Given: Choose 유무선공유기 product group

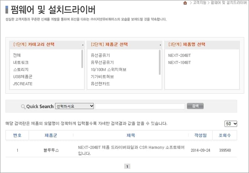Looking at the screenshot, I should pos(102,62).
